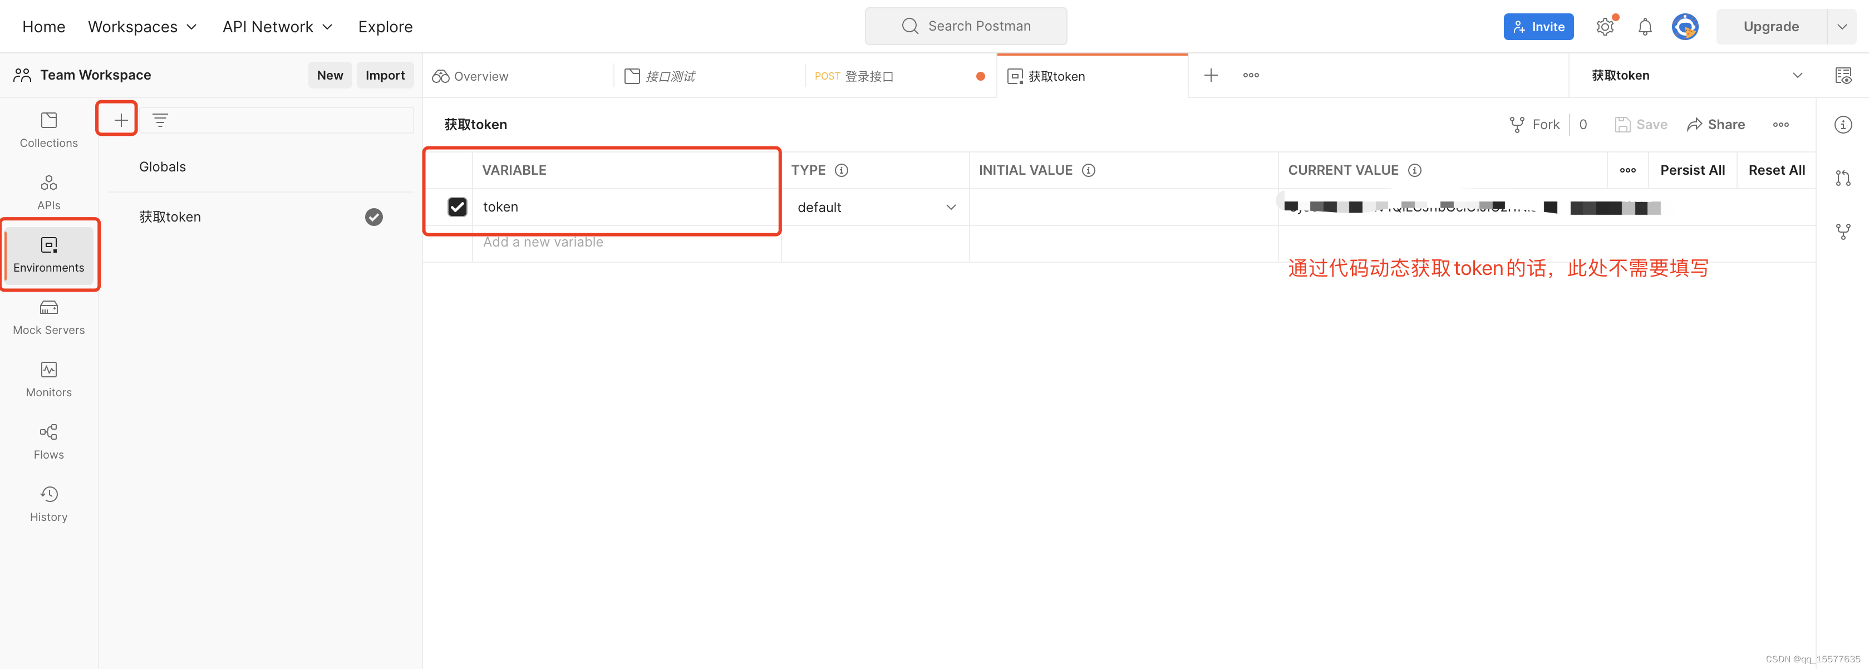Image resolution: width=1869 pixels, height=669 pixels.
Task: Open the Environment quick look eye icon
Action: point(1843,76)
